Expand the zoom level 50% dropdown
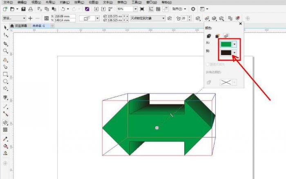 pyautogui.click(x=135, y=9)
